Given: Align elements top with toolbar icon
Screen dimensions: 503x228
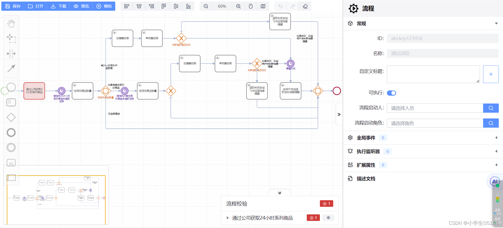Looking at the screenshot, I should click(164, 6).
